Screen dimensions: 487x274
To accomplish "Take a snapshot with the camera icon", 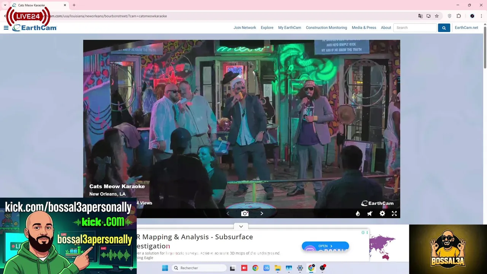I will point(245,213).
